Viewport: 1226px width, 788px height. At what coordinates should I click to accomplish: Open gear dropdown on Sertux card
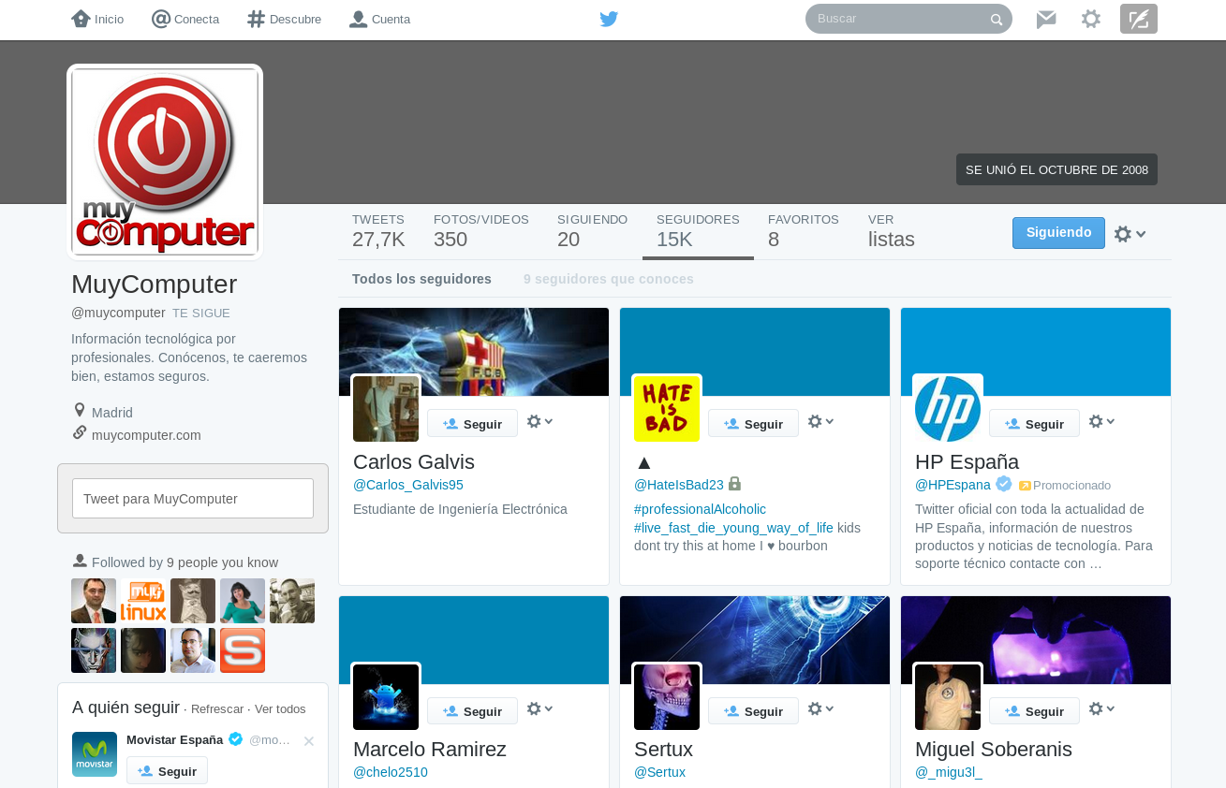tap(820, 709)
